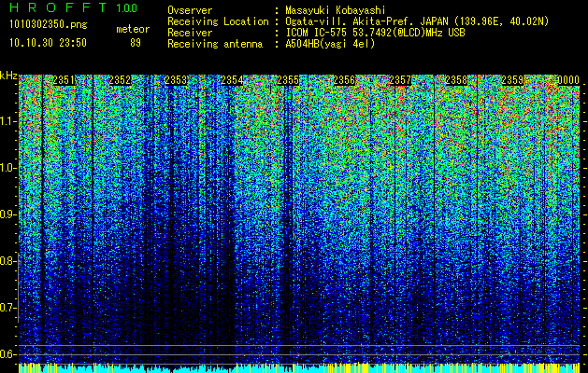Click the 1.0 frequency axis label
This screenshot has height=373, width=588.
[x=8, y=168]
